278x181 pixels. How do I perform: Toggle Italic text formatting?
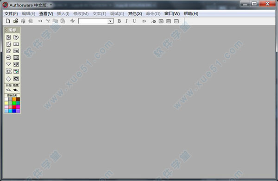(126, 21)
